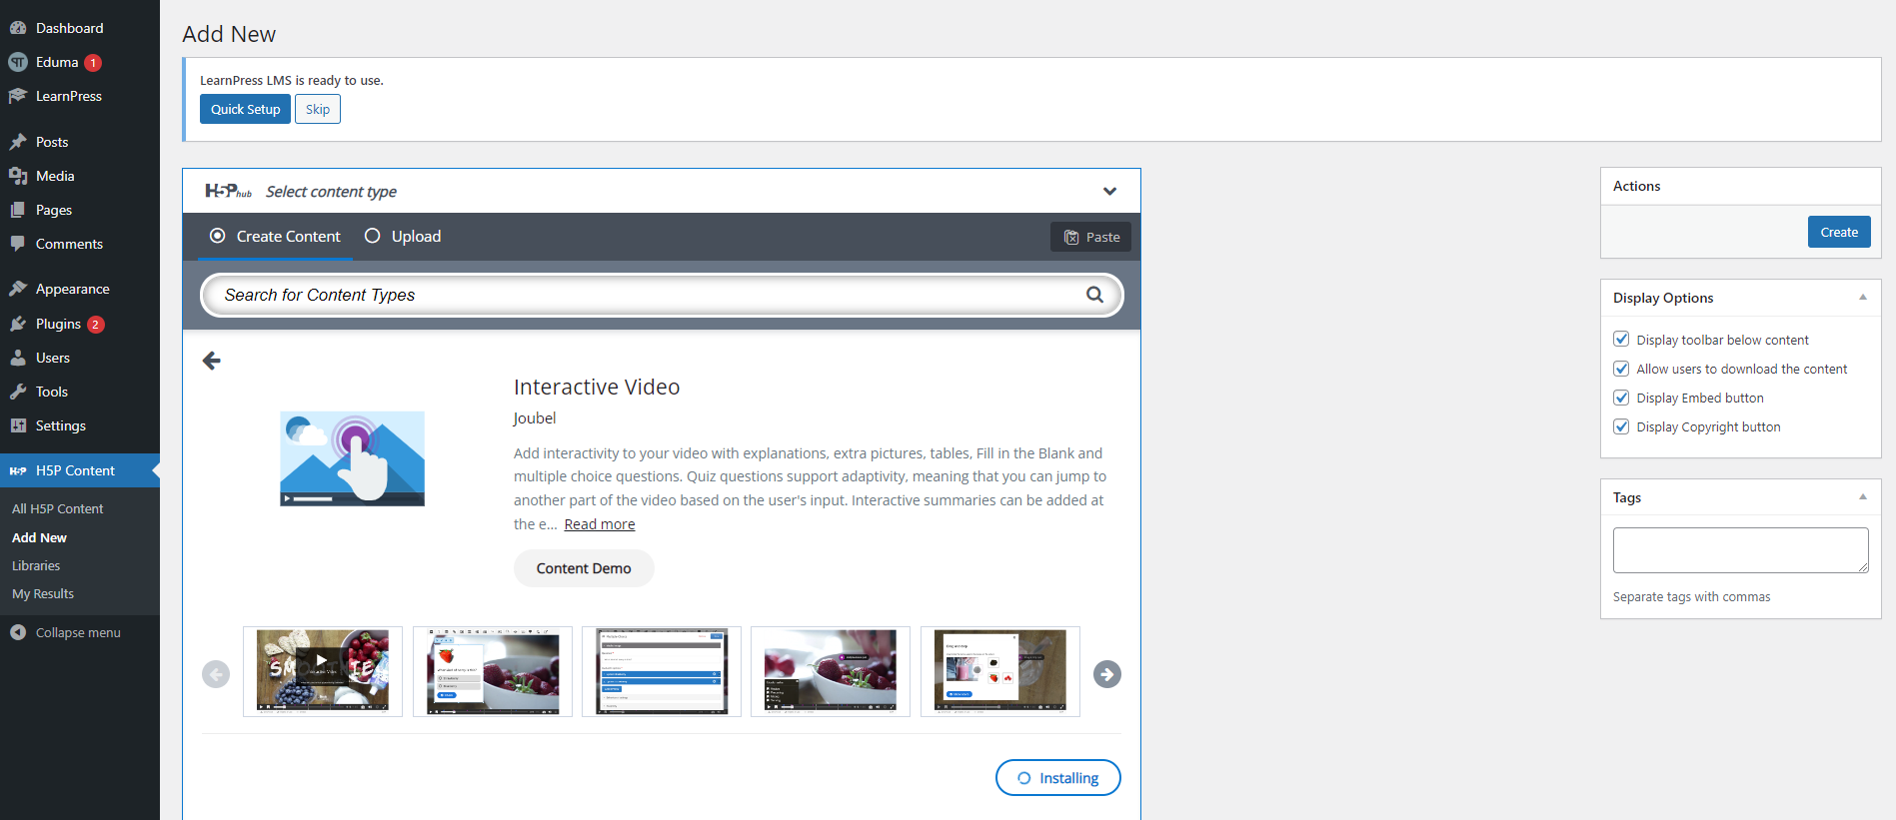
Task: Click the Eduma theme icon
Action: click(18, 62)
